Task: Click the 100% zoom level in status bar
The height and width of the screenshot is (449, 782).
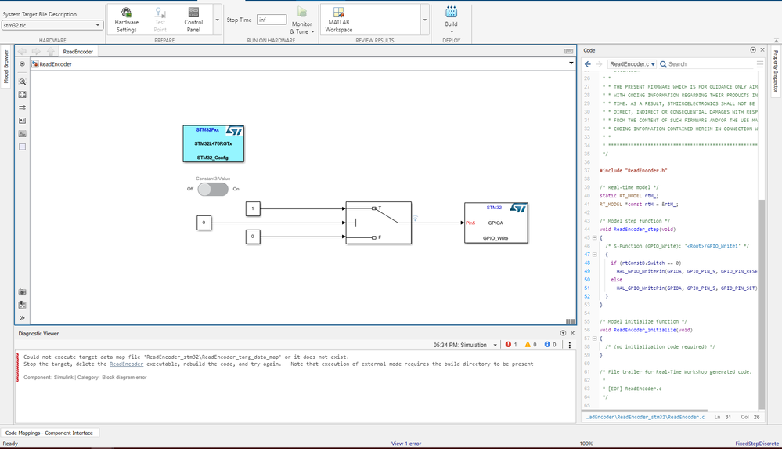Action: coord(586,444)
